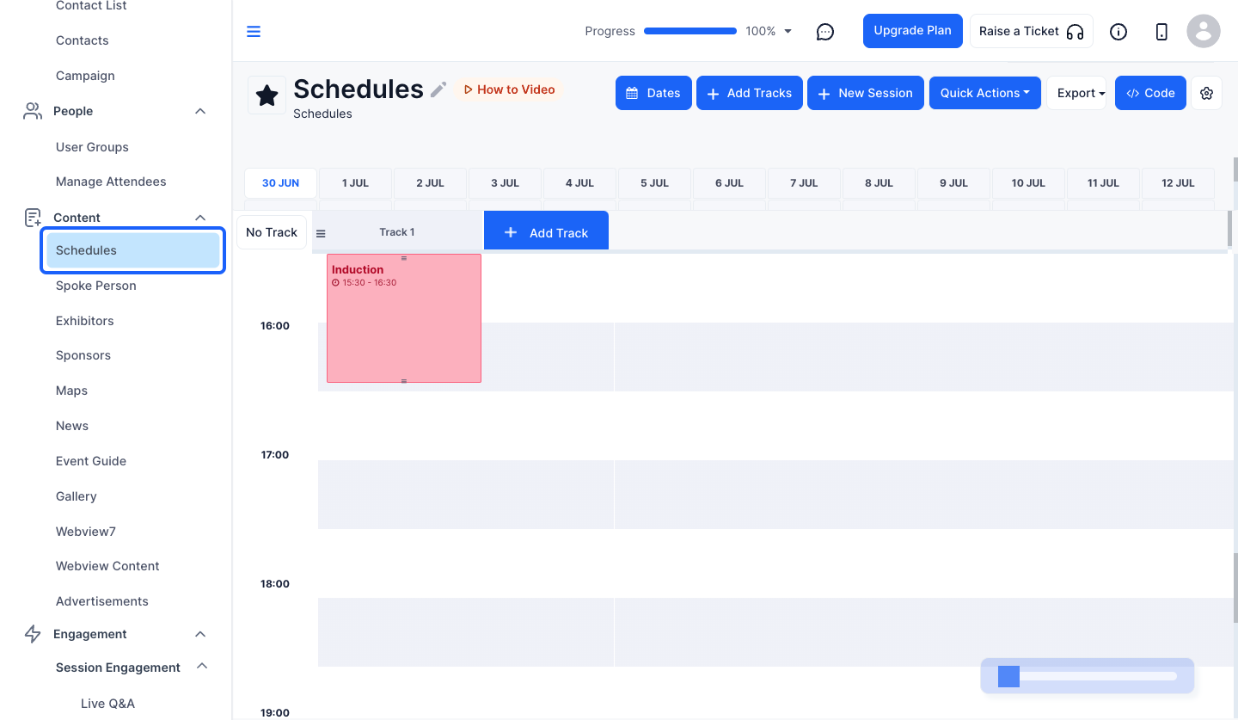Open Maps in sidebar

coord(72,391)
